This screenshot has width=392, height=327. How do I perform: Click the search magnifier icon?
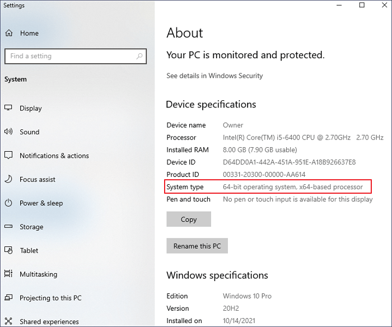(139, 56)
